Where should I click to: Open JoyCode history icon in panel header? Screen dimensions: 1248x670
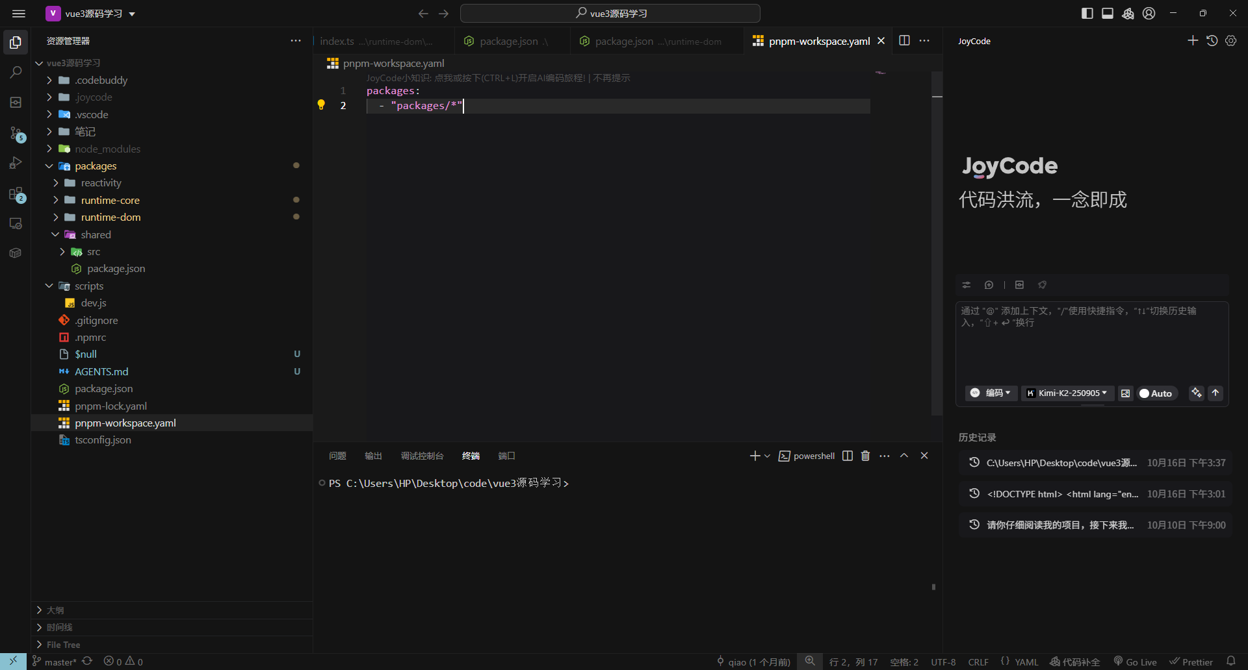point(1212,40)
